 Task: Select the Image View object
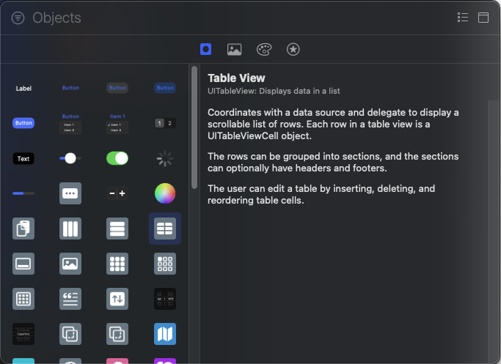(70, 264)
